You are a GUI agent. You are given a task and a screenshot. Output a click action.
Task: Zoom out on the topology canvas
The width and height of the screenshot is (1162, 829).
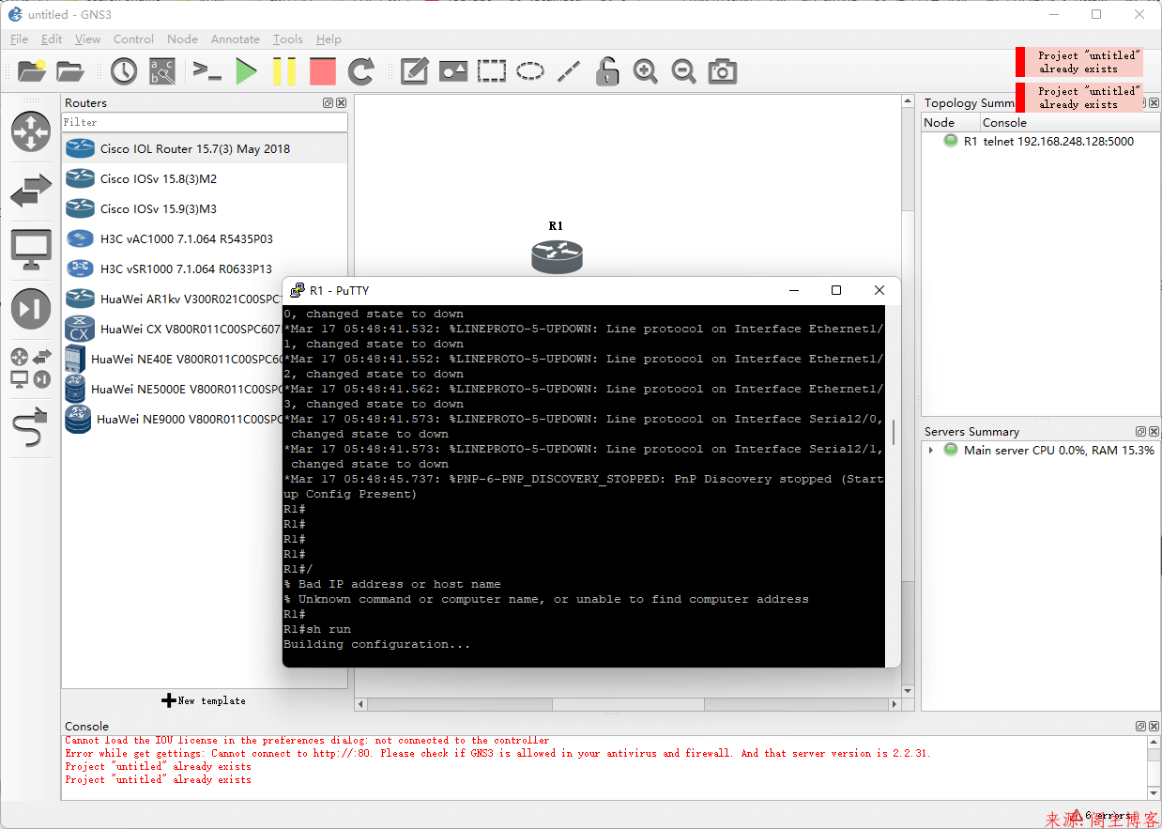pos(684,71)
